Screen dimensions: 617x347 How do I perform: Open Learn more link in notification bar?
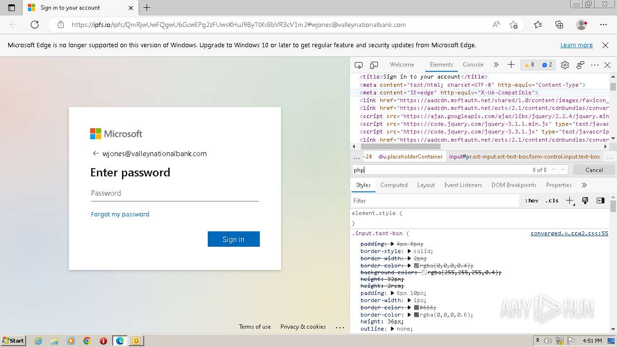point(577,45)
